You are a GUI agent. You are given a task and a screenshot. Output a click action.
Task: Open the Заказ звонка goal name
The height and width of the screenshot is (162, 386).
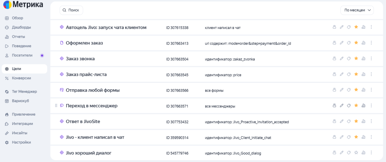tap(80, 59)
